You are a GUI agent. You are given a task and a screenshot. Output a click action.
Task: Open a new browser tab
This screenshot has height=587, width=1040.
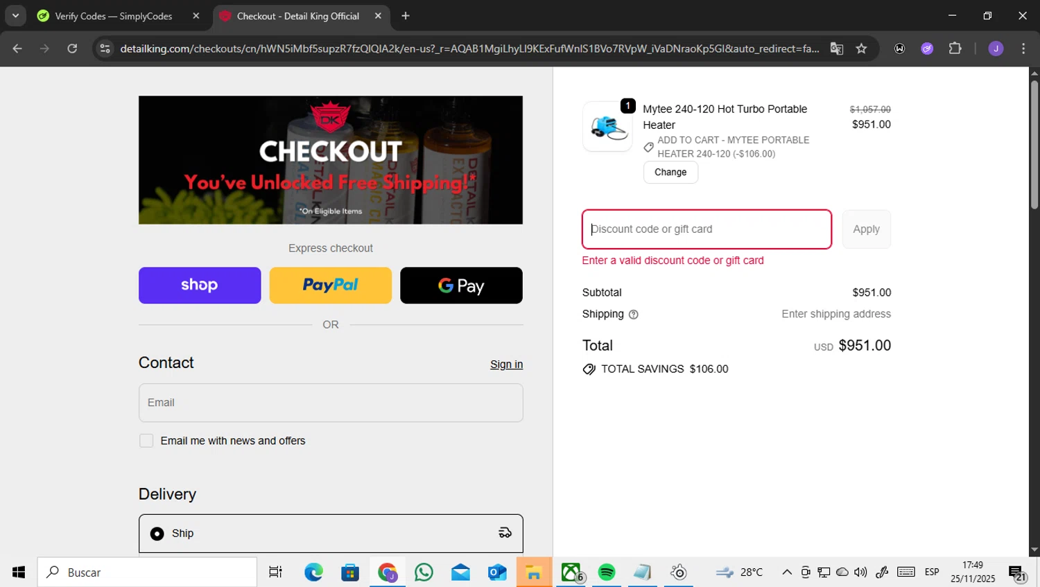click(406, 16)
